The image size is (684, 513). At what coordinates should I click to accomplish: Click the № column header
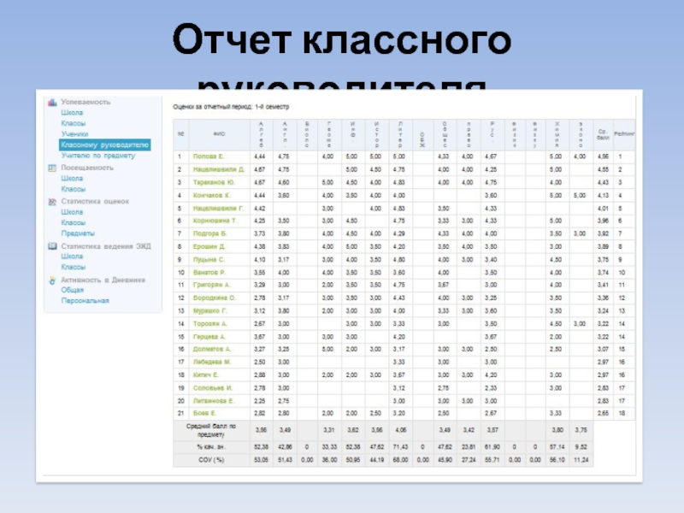[180, 134]
